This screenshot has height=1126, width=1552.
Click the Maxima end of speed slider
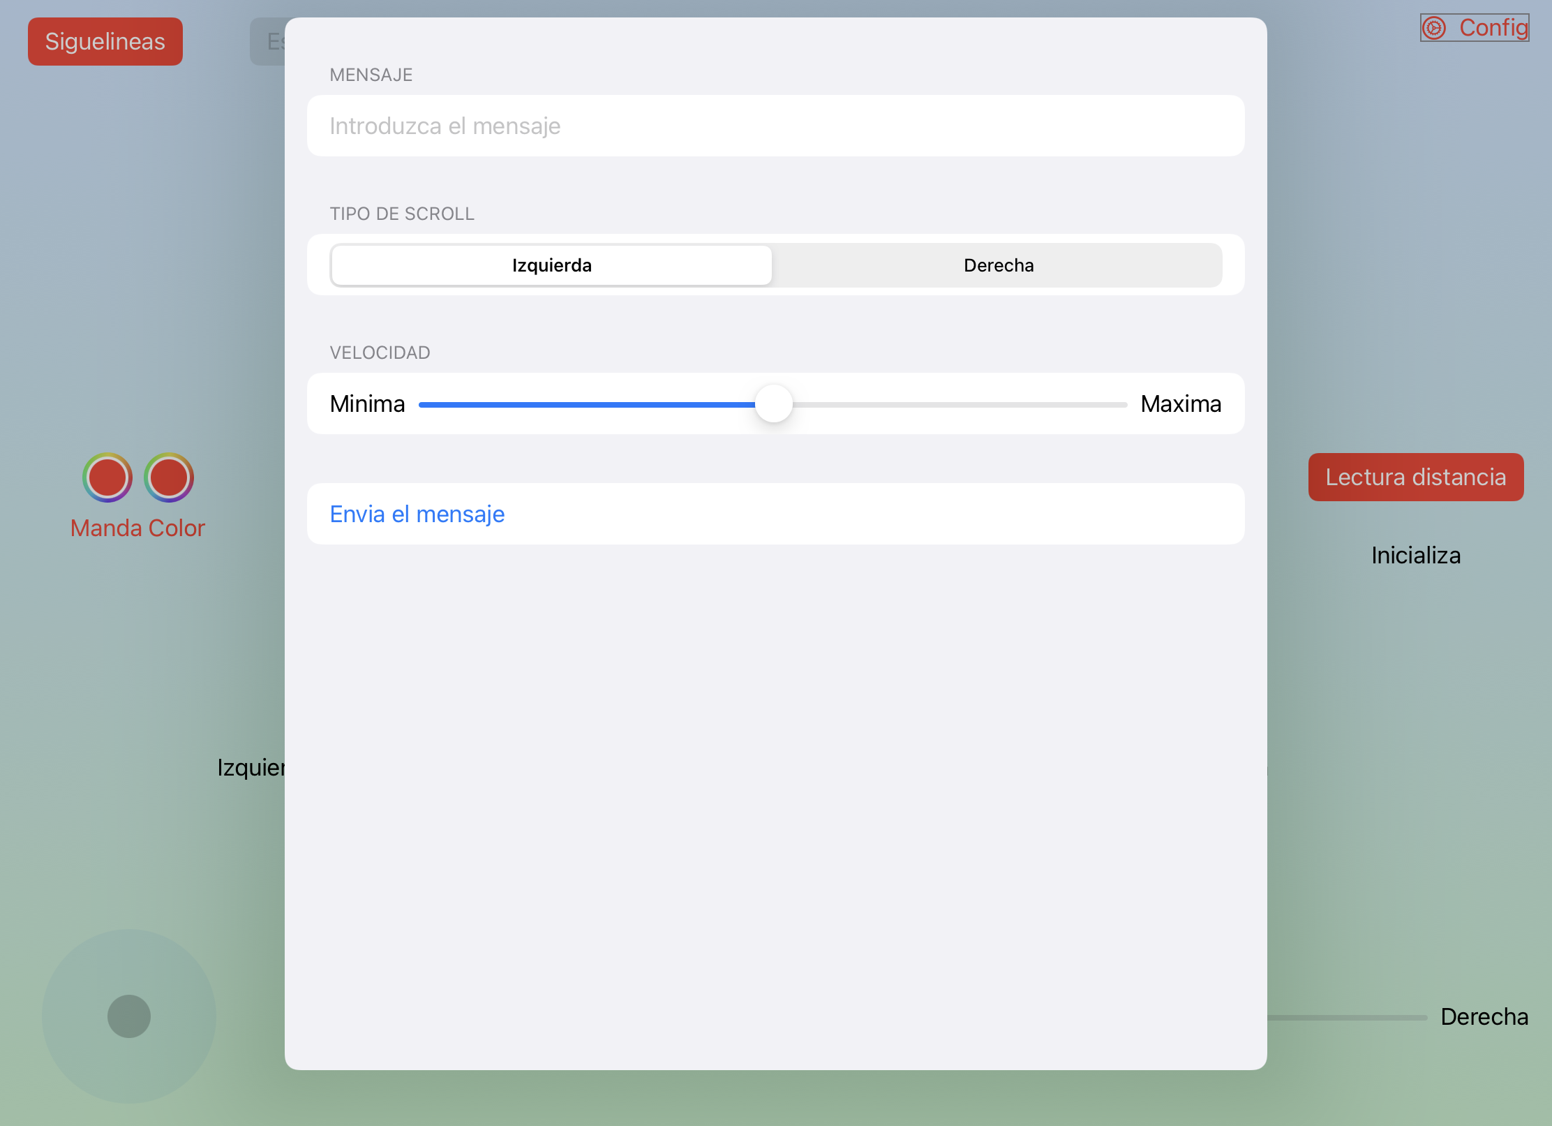[1181, 404]
